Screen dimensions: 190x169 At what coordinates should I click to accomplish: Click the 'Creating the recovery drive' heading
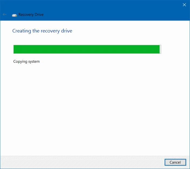pyautogui.click(x=42, y=31)
